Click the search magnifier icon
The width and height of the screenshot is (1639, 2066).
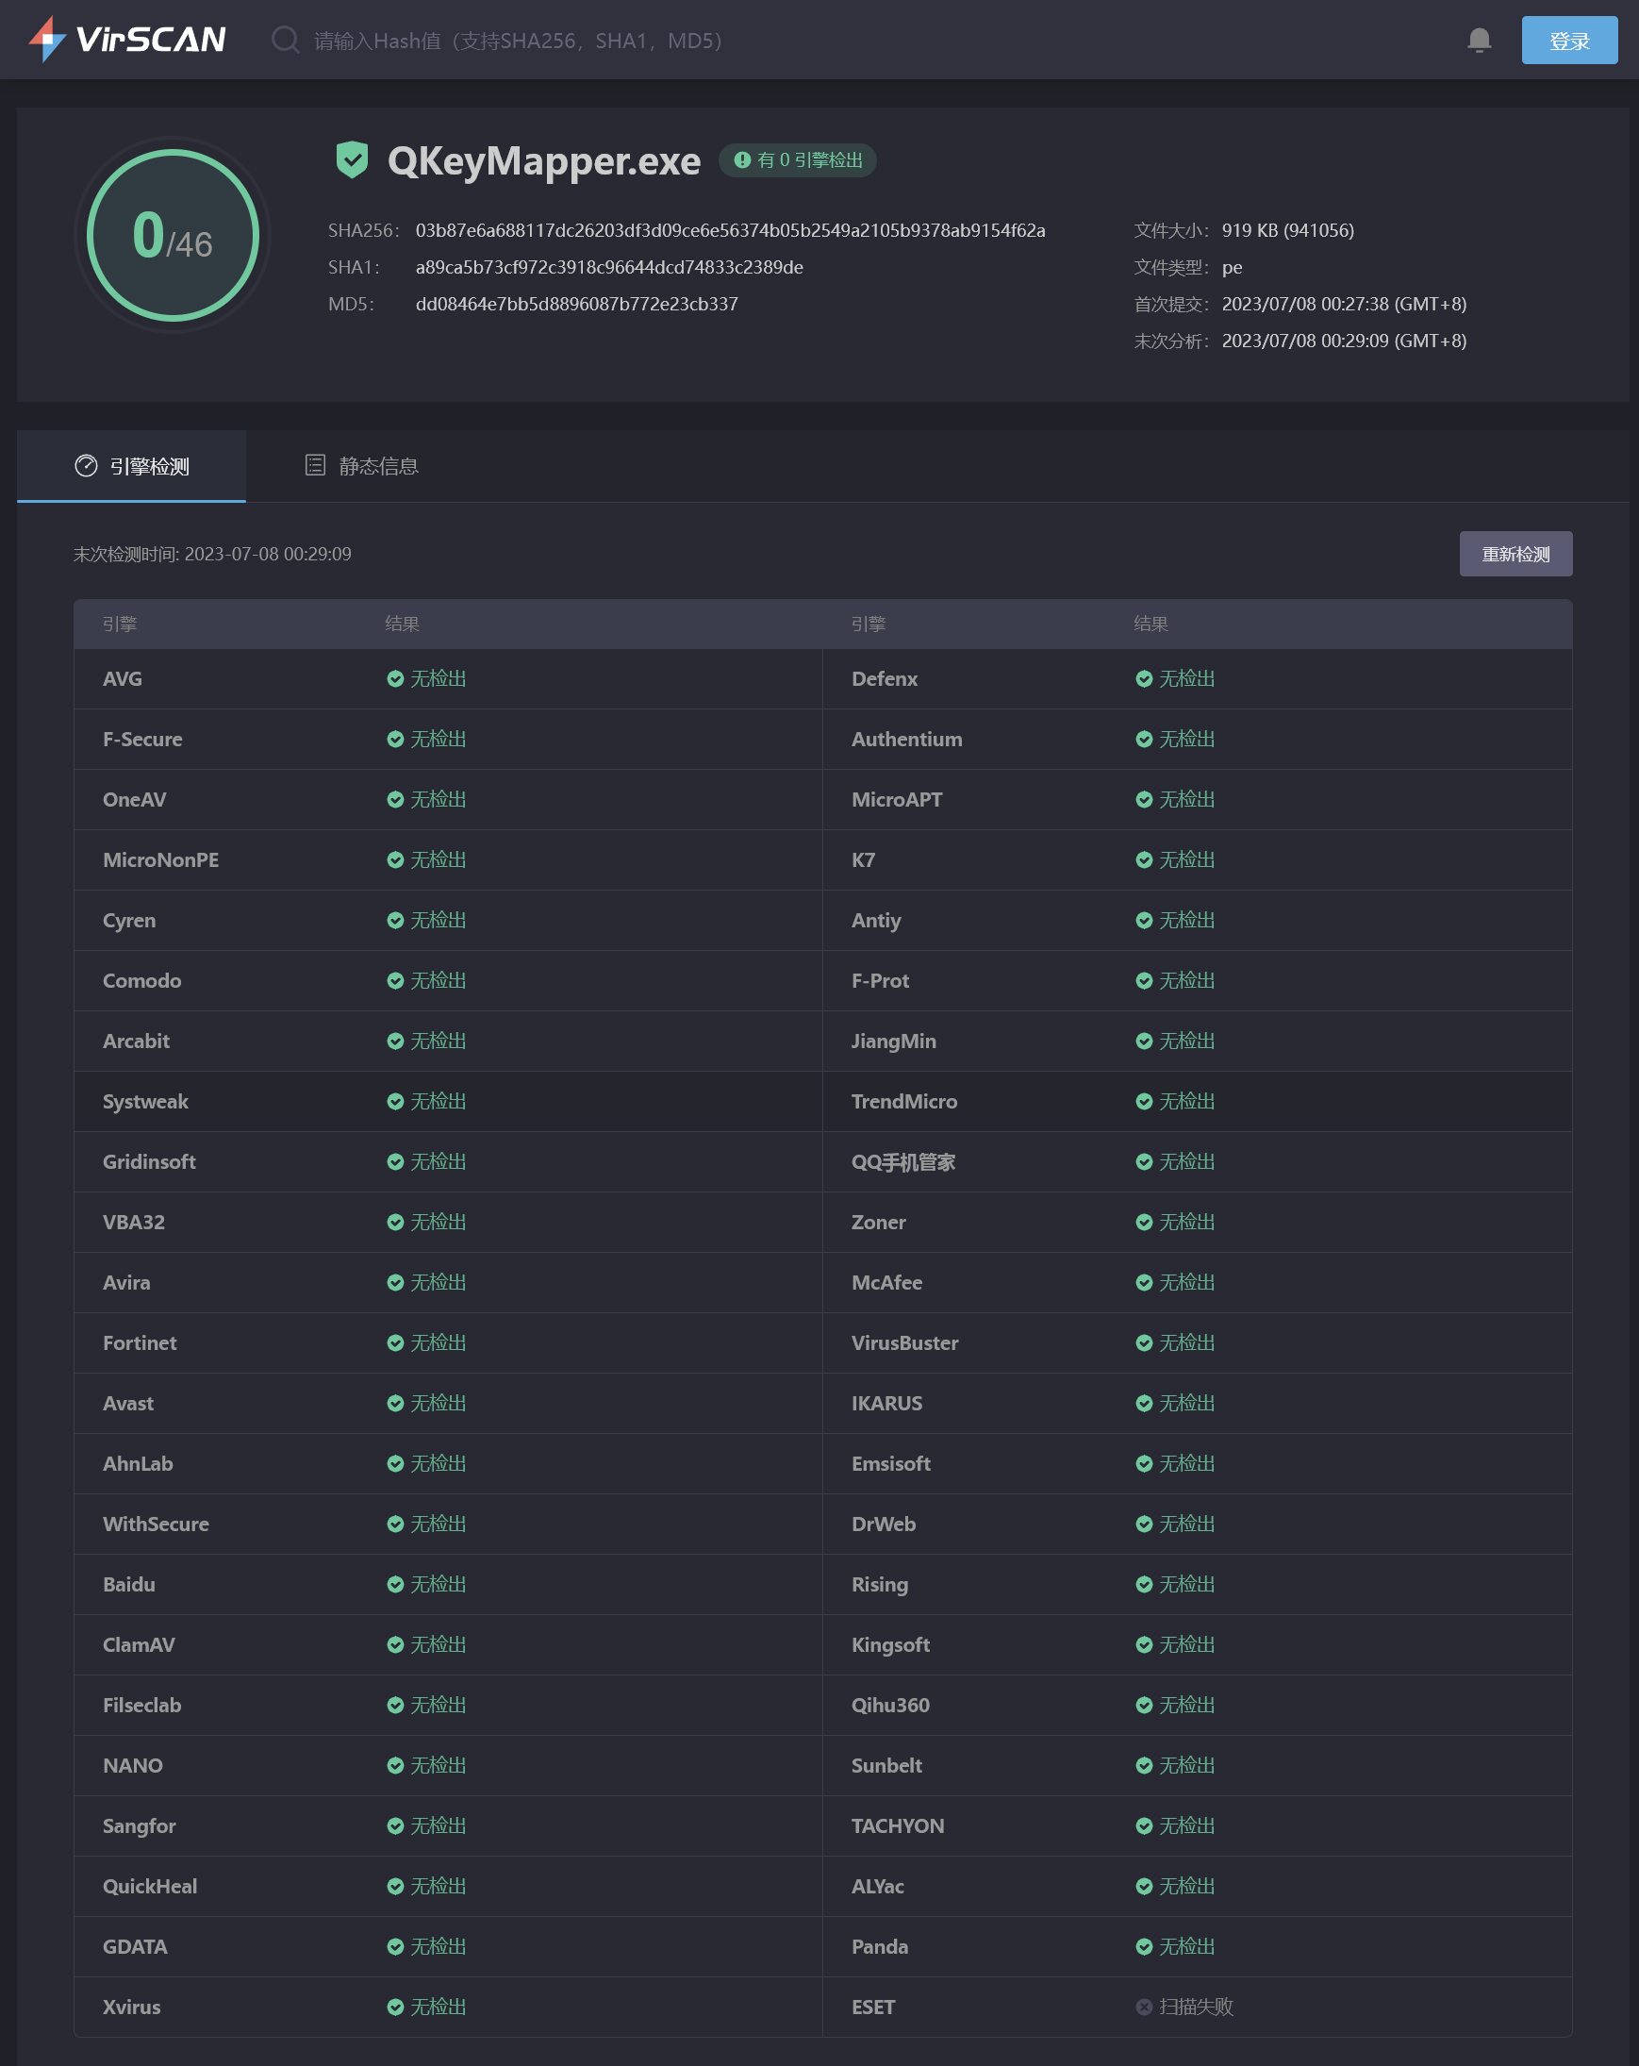click(x=286, y=41)
